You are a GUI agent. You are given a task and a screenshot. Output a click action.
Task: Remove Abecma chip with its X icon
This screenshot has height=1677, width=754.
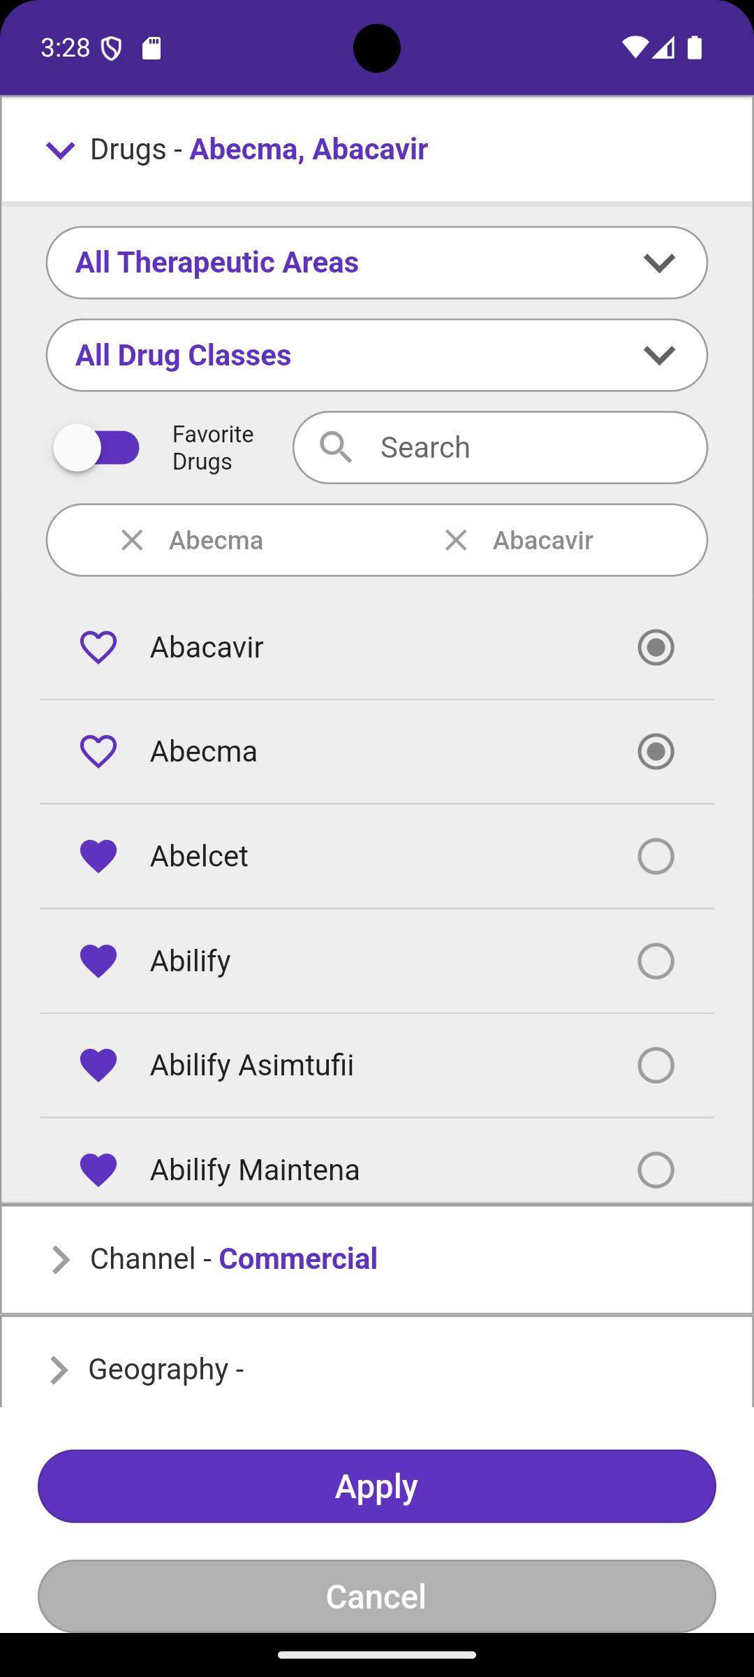132,540
